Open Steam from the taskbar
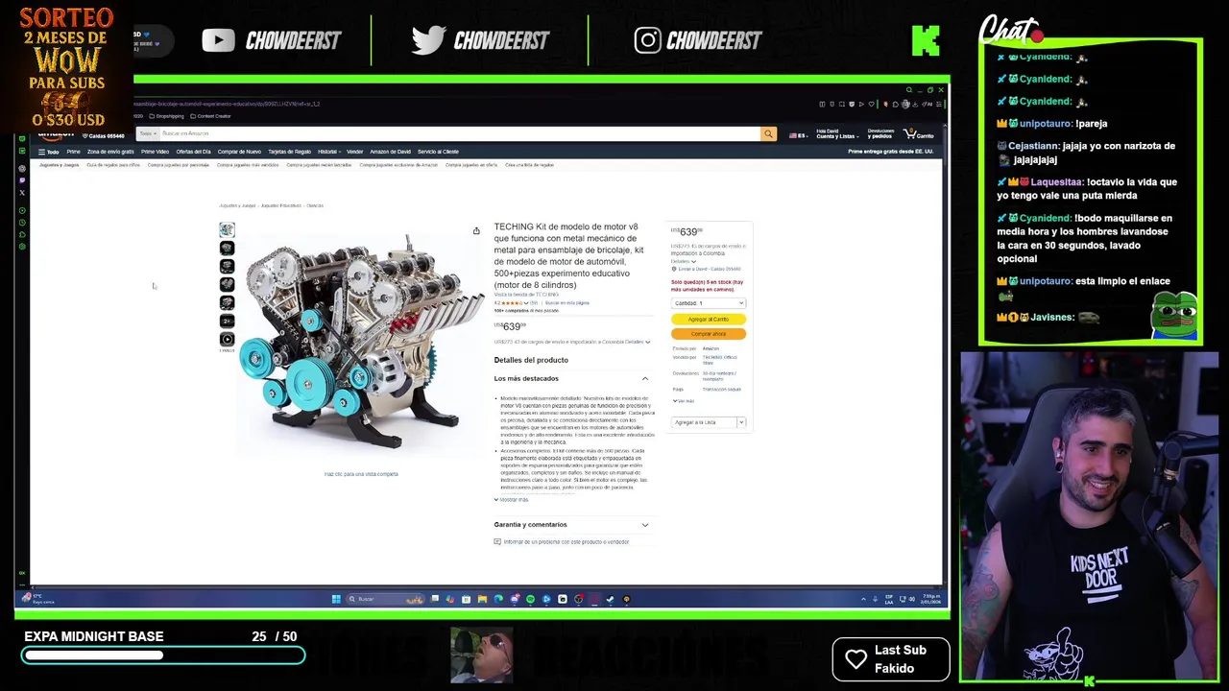1229x691 pixels. point(611,599)
